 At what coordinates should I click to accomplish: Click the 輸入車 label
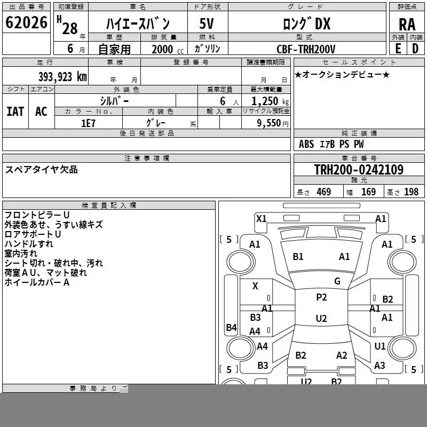tap(219, 111)
